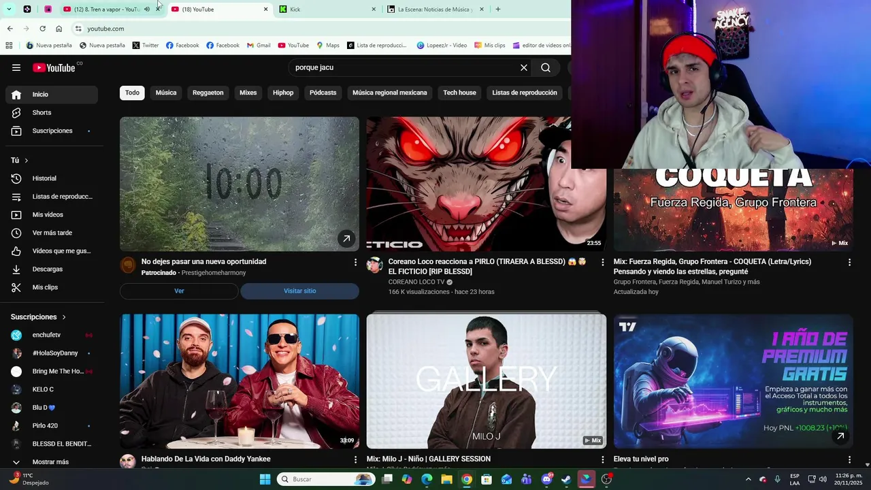Reload the page in the browser toolbar
871x490 pixels.
(42, 29)
